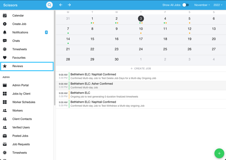
Task: Select November 10 in the calendar
Action: [141, 29]
